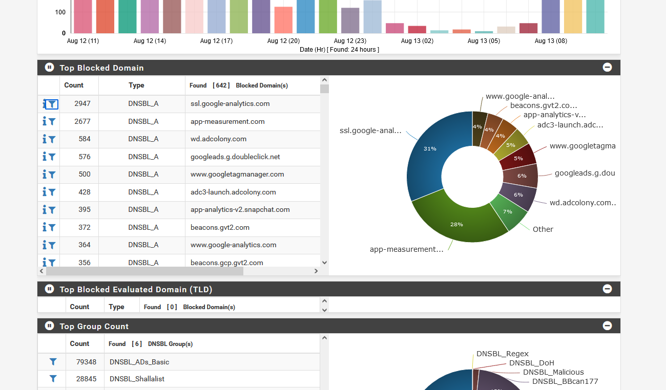666x390 pixels.
Task: View info for beacons.gvt2.com row
Action: point(45,227)
